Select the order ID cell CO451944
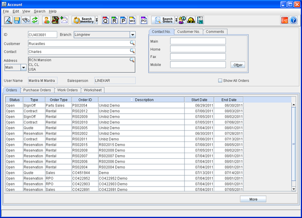302x218 pixels. (x=85, y=173)
